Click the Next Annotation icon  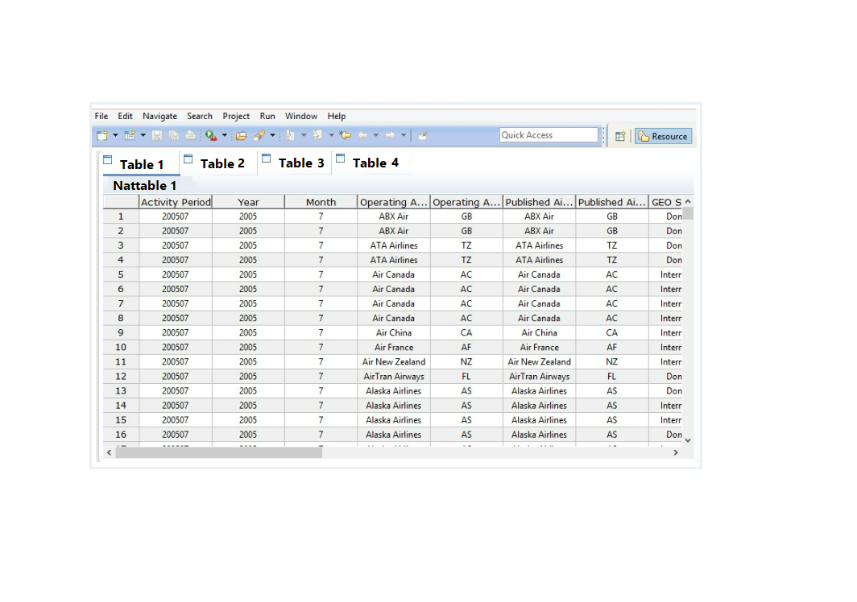(290, 135)
